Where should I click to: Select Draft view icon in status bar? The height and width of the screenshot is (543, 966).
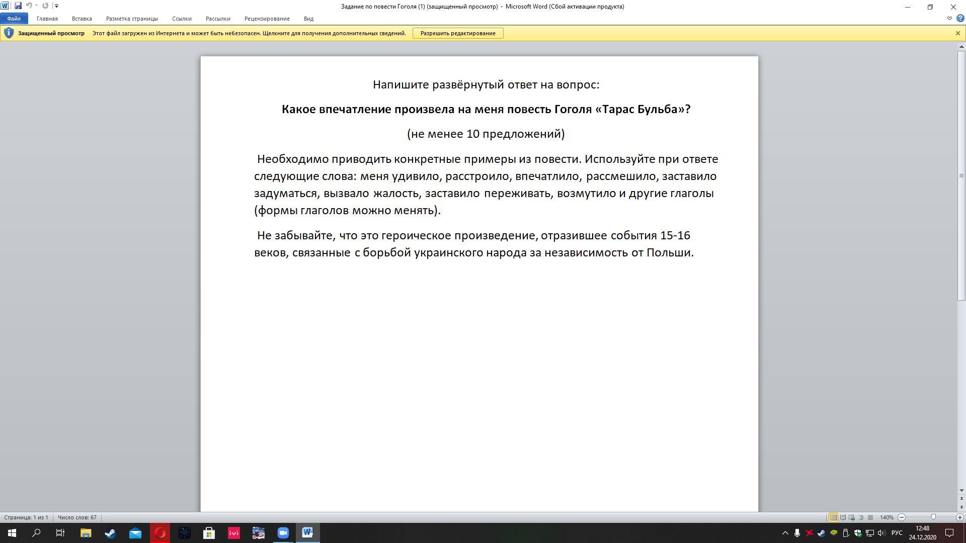(870, 517)
